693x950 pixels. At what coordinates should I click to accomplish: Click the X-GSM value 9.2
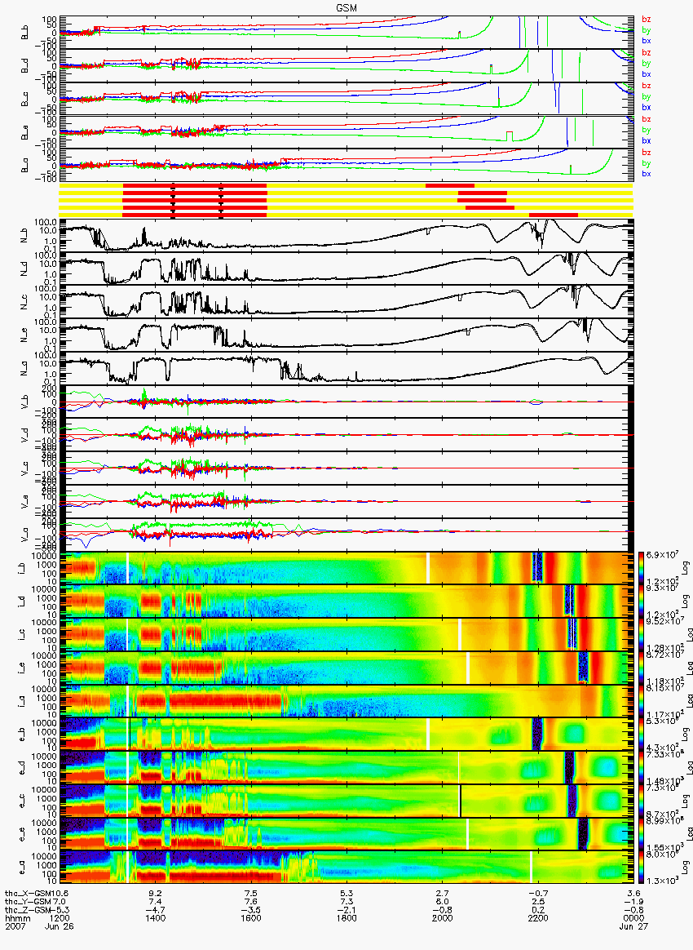point(156,894)
